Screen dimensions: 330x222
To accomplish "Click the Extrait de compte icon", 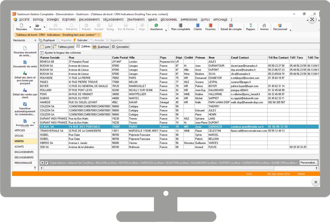I will point(231,25).
